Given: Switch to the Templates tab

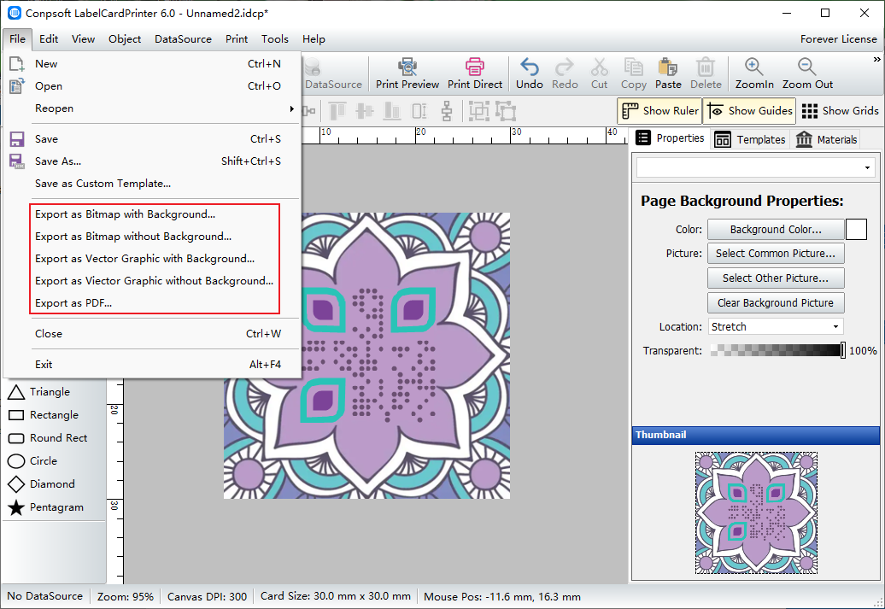Looking at the screenshot, I should tap(749, 139).
